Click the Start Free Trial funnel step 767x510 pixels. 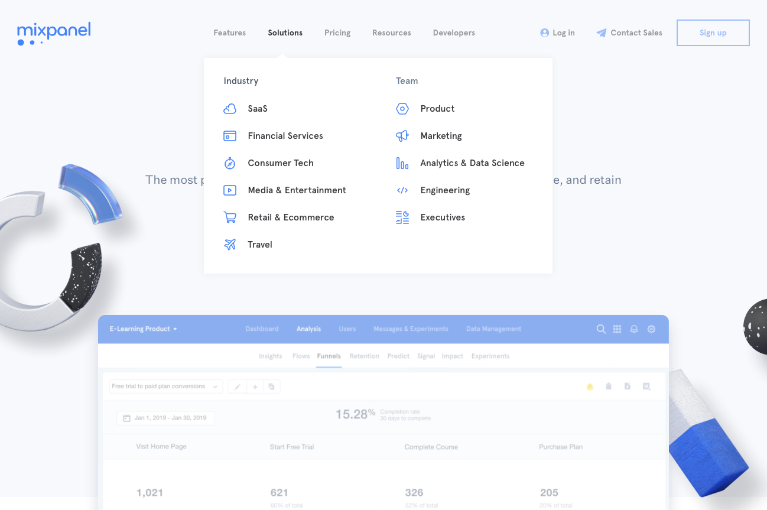tap(292, 447)
